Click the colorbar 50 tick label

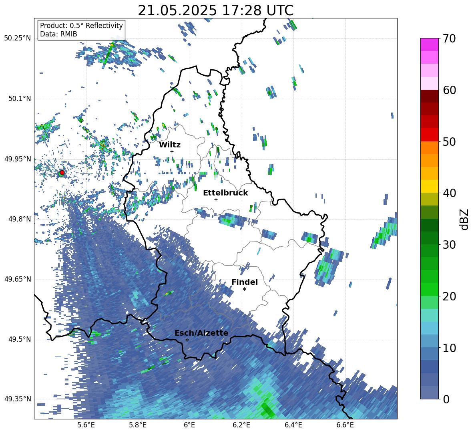click(450, 141)
